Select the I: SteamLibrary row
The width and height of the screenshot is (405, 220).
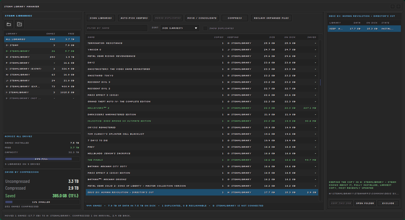coord(42,92)
